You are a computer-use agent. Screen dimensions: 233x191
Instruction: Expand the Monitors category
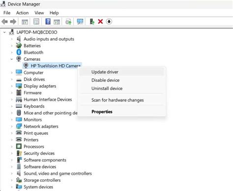coord(12,119)
